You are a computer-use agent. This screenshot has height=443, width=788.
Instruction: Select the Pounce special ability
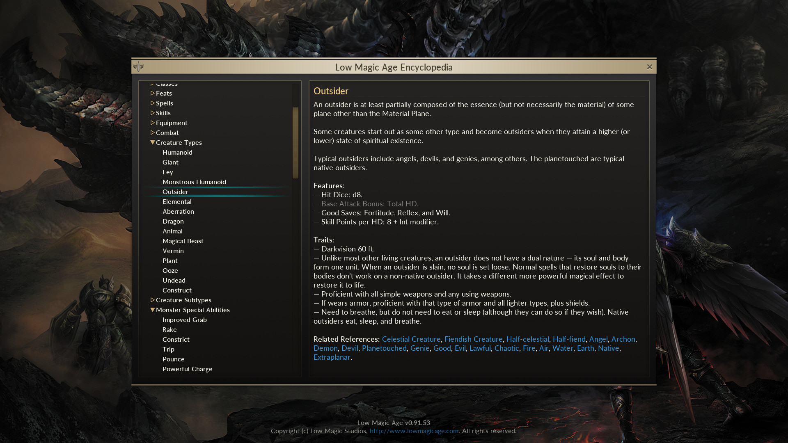coord(173,359)
